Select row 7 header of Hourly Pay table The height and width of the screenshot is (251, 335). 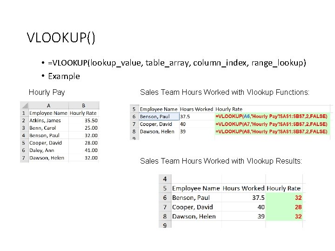(23, 158)
